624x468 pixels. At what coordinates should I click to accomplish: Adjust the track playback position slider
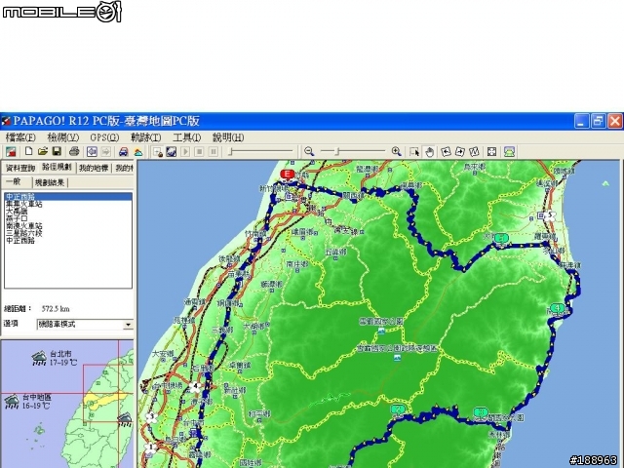click(x=260, y=151)
